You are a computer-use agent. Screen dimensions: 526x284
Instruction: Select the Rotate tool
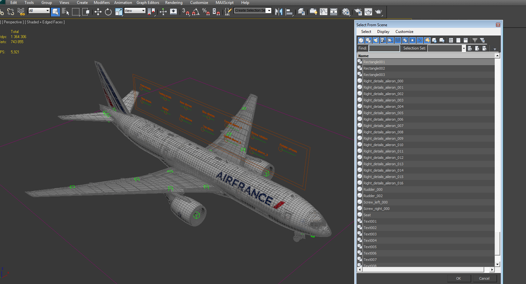[108, 12]
